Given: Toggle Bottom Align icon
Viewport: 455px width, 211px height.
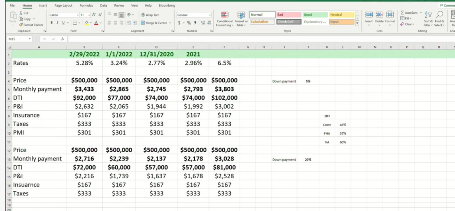Looking at the screenshot, I should pyautogui.click(x=121, y=15).
